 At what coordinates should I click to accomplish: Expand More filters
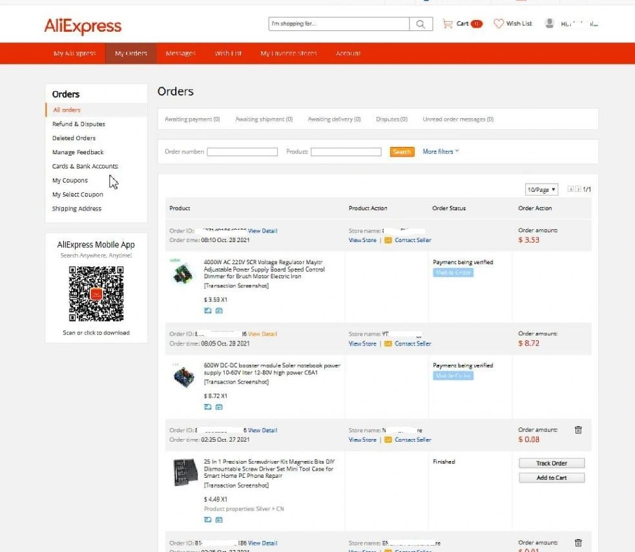(441, 151)
